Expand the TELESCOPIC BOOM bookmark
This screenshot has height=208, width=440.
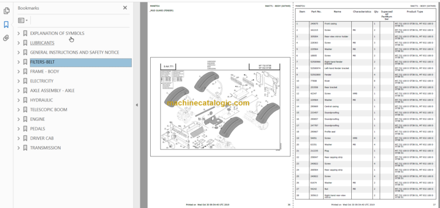coord(18,110)
